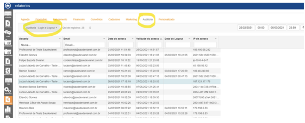Screen dimensions: 305x123
Task: Click the Data do Logout filter field
Action: [x=178, y=45]
